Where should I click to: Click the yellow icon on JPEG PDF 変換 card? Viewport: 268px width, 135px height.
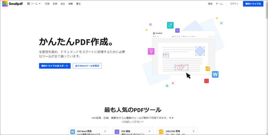(161, 132)
